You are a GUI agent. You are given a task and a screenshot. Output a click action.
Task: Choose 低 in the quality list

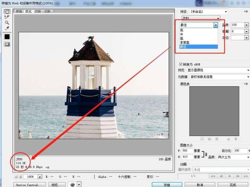199,30
